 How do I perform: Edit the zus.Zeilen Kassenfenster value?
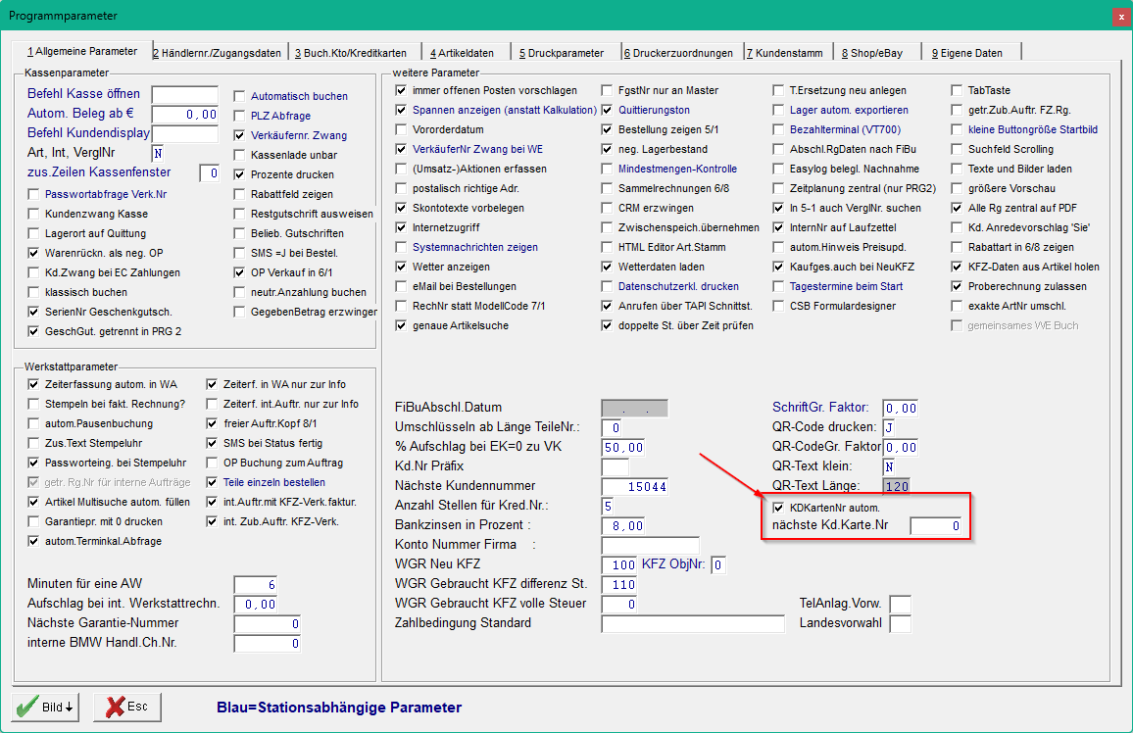point(209,172)
